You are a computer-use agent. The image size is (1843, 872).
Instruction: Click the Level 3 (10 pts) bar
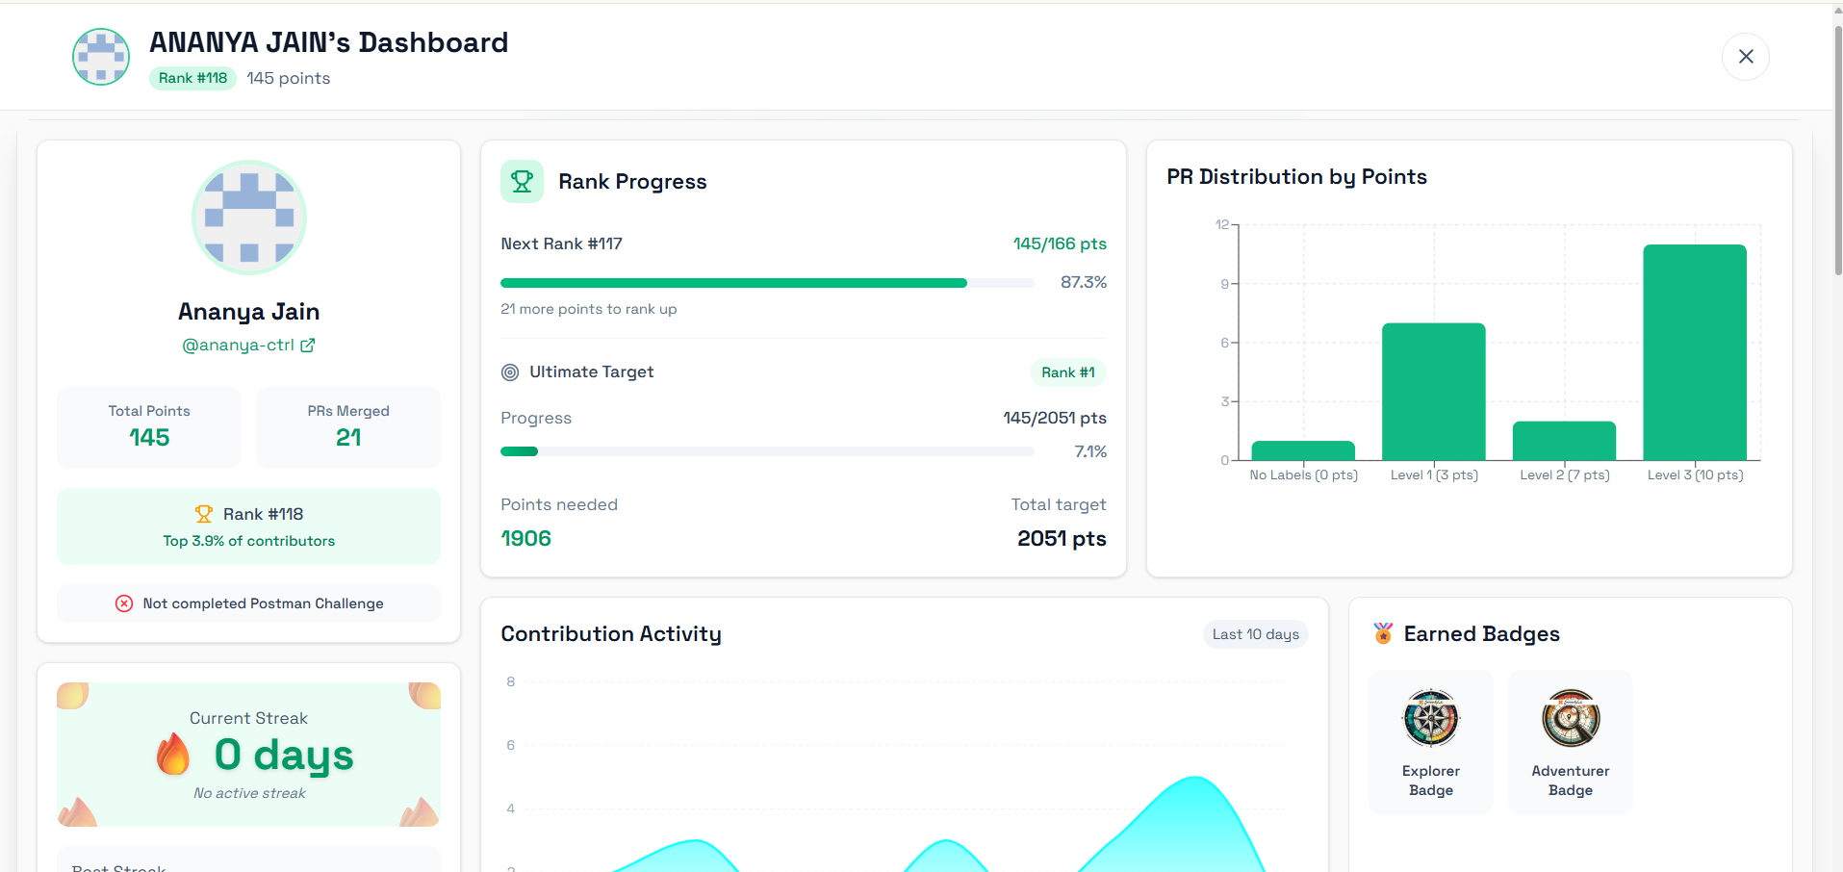pos(1695,352)
